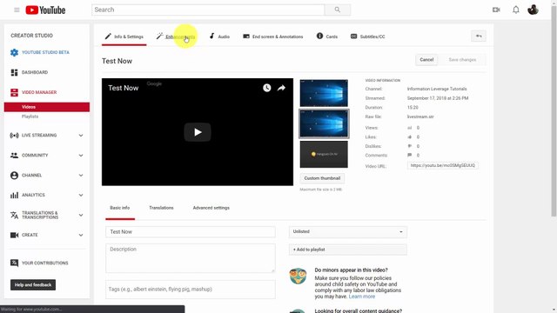
Task: Click the search magnifier button
Action: pyautogui.click(x=338, y=10)
